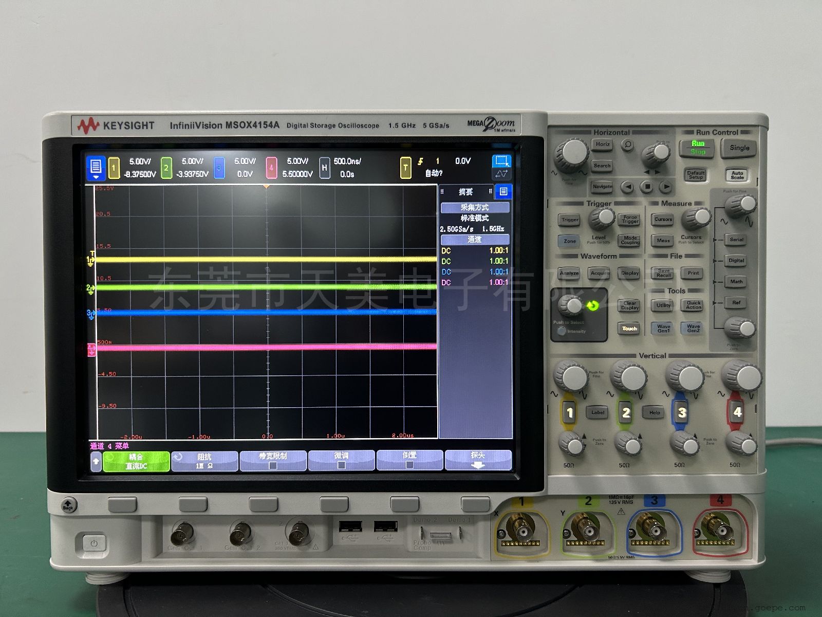Toggle the 倒置 invert checkbox
The image size is (822, 617).
pos(409,465)
